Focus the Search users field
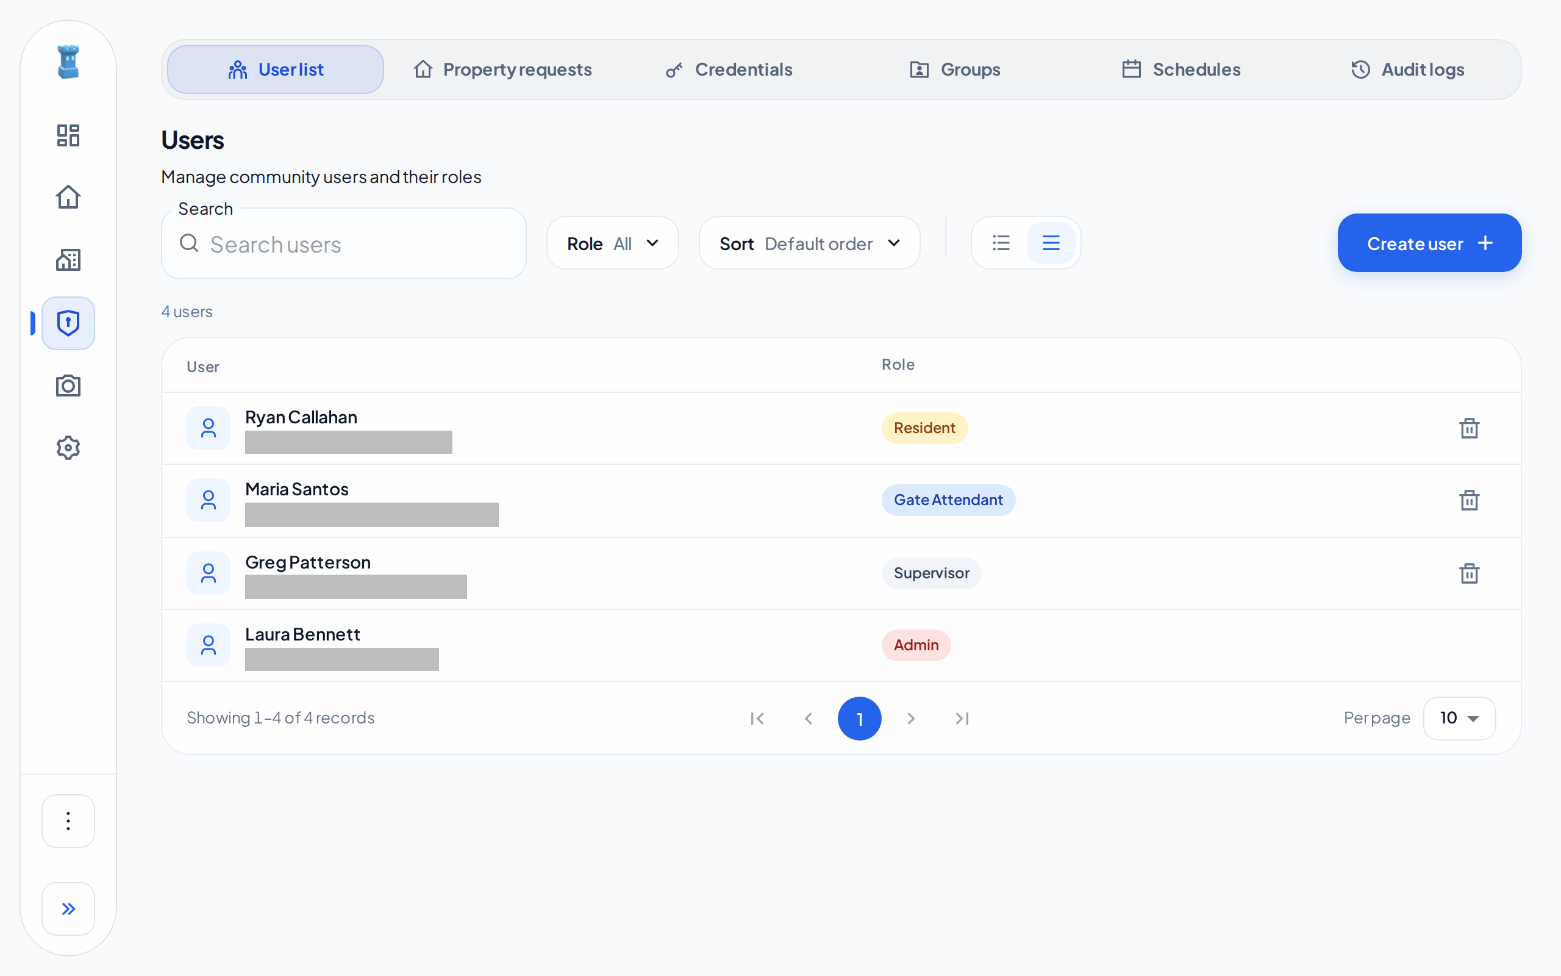Viewport: 1561px width, 976px height. (344, 243)
